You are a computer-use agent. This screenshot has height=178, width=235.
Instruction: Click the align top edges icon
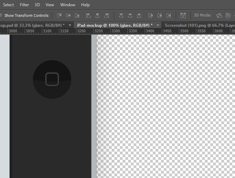pos(59,15)
